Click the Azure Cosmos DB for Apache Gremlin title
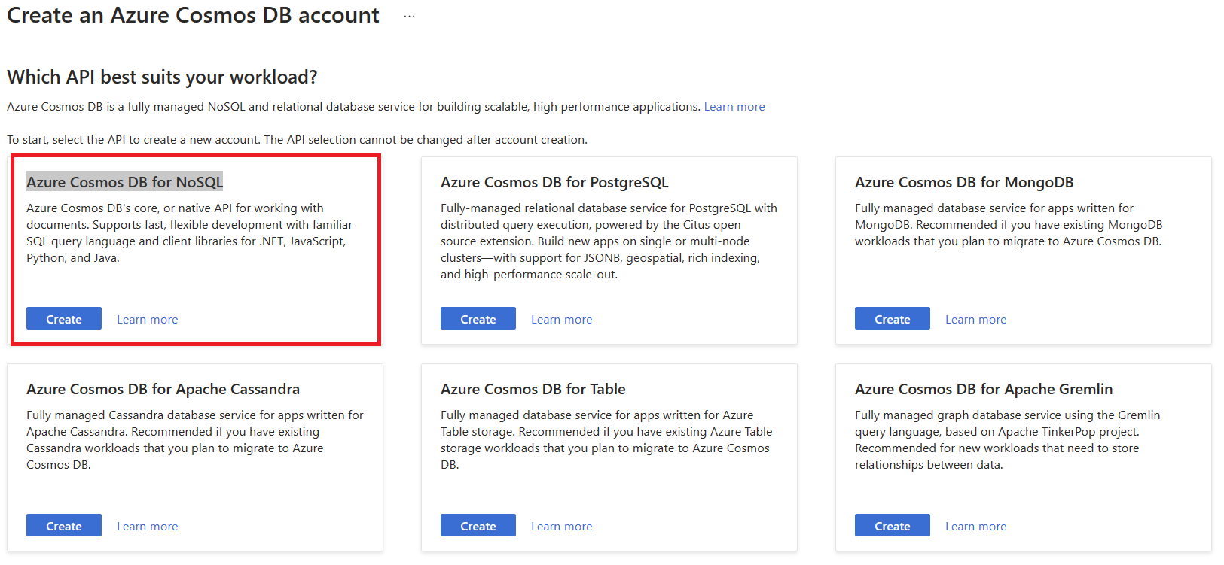Screen dimensions: 1224x565 tap(983, 389)
